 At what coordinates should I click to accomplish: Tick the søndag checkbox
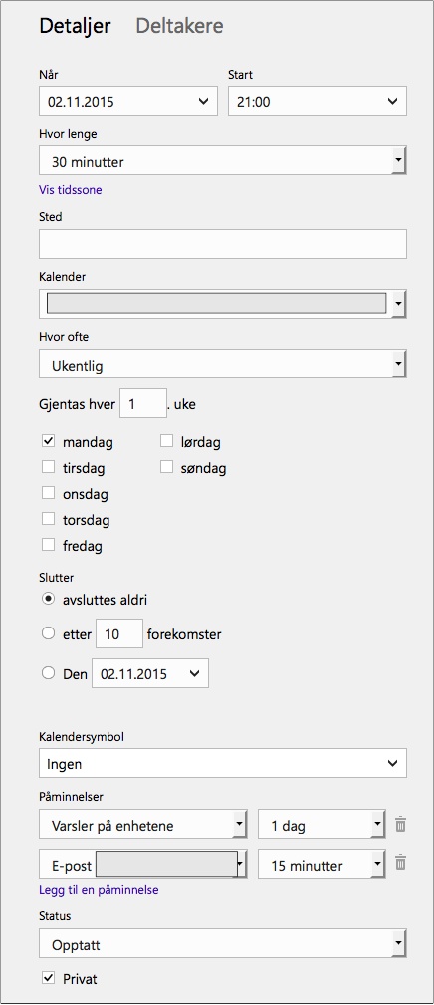[167, 467]
